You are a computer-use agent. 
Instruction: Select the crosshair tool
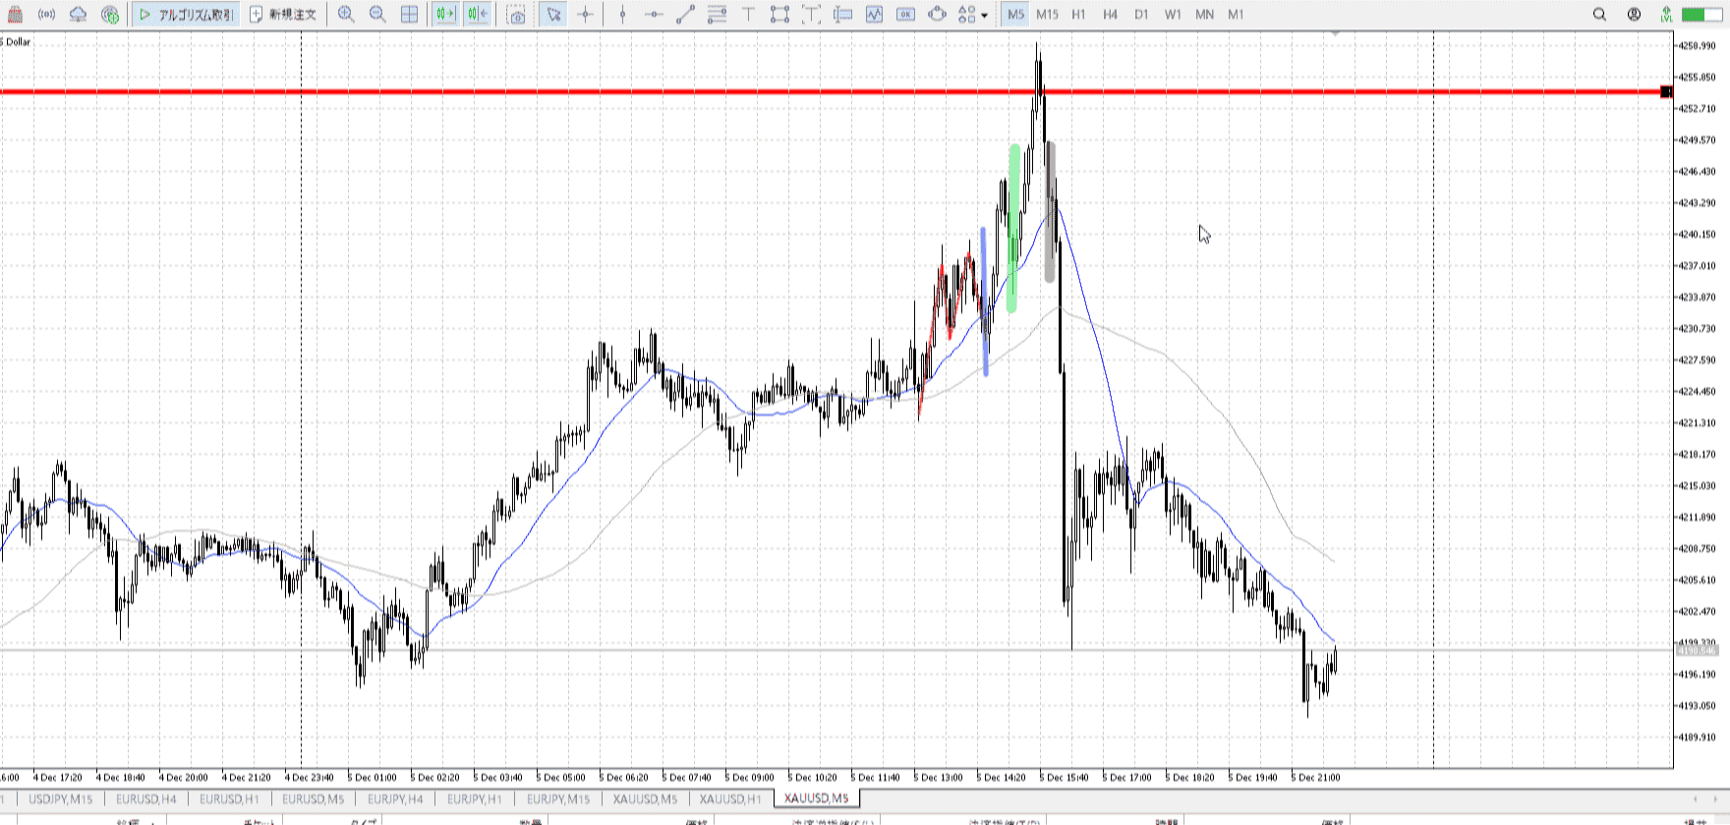pos(586,15)
